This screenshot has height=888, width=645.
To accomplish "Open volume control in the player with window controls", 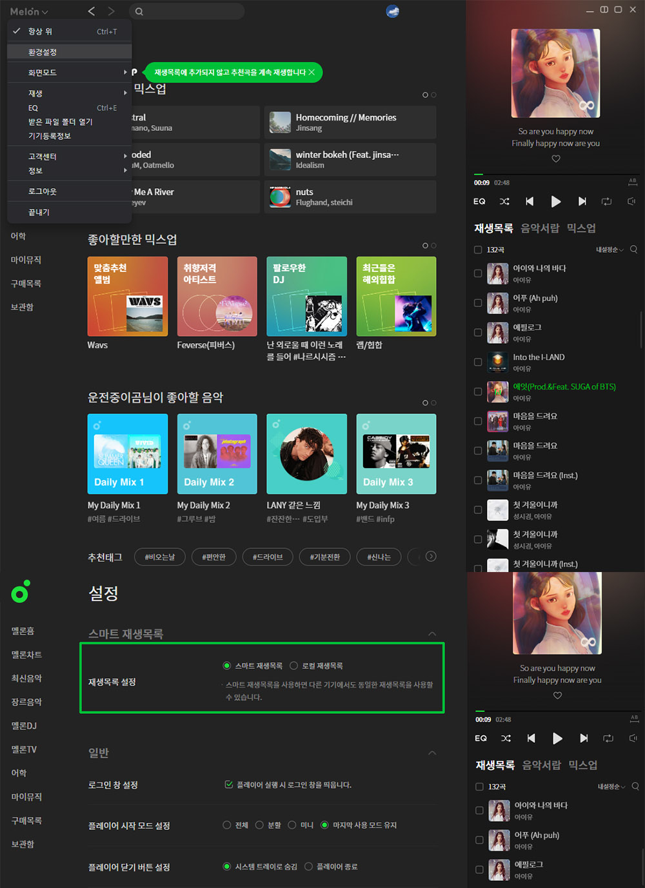I will point(631,201).
